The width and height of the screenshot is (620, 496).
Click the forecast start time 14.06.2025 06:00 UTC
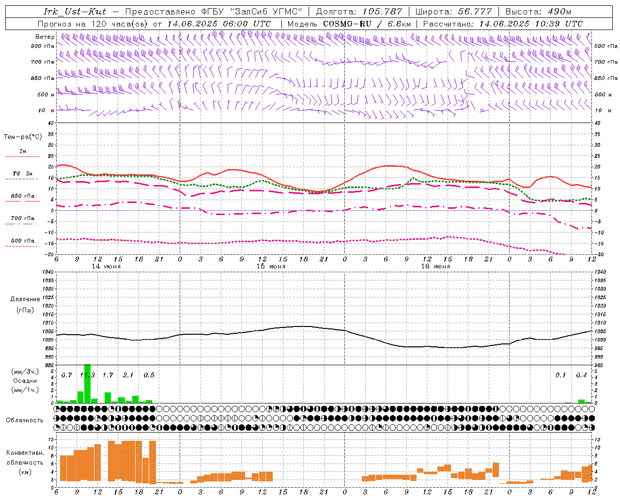[219, 24]
